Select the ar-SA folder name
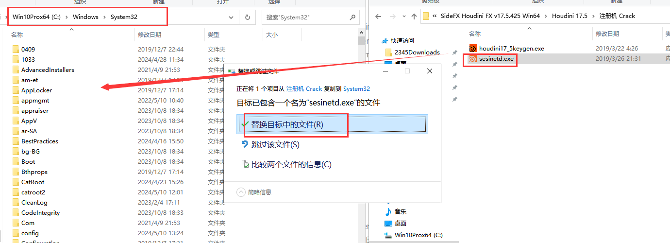670x243 pixels. click(29, 131)
